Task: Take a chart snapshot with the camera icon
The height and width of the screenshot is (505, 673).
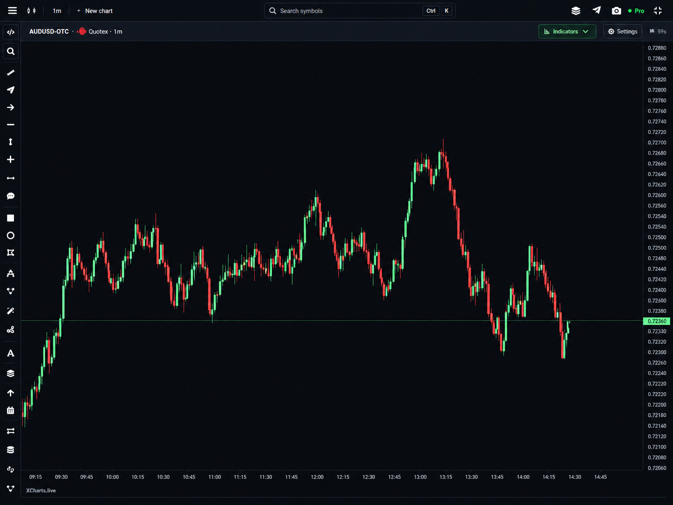Action: 616,11
